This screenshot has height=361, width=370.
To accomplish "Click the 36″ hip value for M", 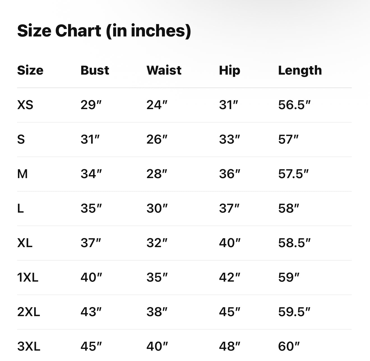I will click(x=230, y=174).
